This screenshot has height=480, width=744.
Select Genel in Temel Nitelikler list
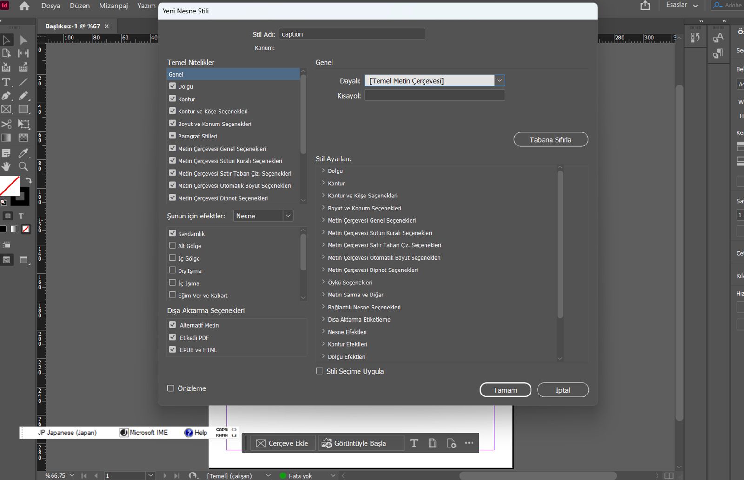(233, 74)
